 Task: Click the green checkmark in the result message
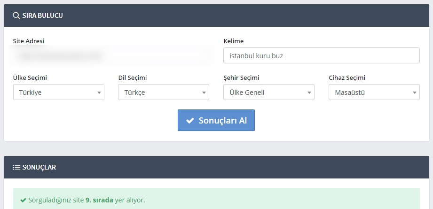pyautogui.click(x=23, y=200)
